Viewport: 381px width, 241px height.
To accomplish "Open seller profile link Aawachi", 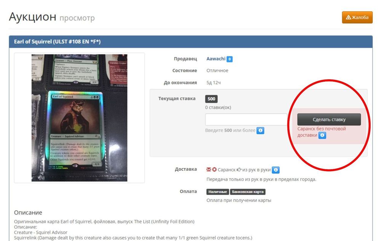I will tap(216, 59).
